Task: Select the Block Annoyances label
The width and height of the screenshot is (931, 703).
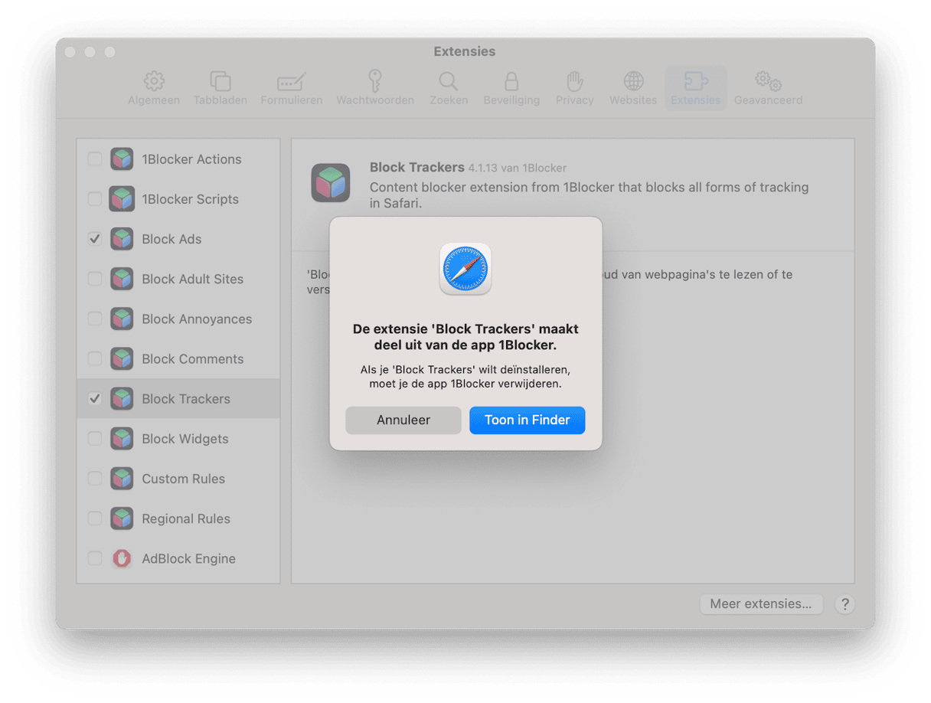Action: (x=197, y=319)
